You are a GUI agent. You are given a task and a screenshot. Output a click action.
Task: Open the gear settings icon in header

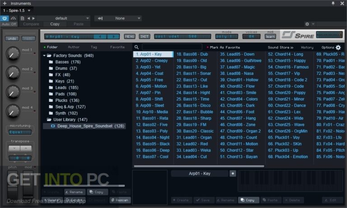click(307, 24)
